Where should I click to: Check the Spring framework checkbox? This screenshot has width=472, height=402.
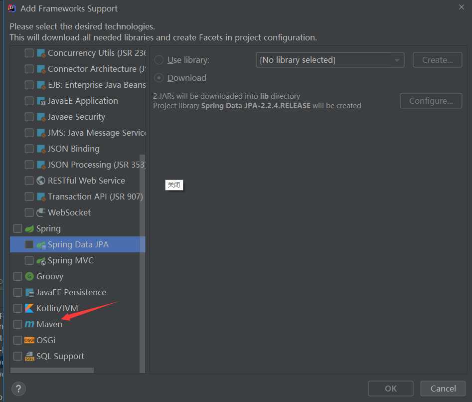(x=18, y=228)
